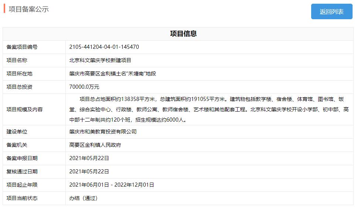This screenshot has width=357, height=207.
Task: Select project code 2105-441204-04-01-145470
Action: [104, 47]
